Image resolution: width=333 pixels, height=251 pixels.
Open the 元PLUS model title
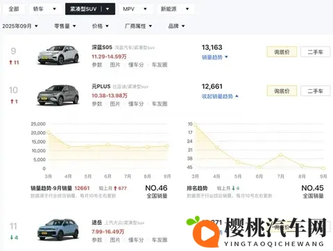[x=101, y=86]
